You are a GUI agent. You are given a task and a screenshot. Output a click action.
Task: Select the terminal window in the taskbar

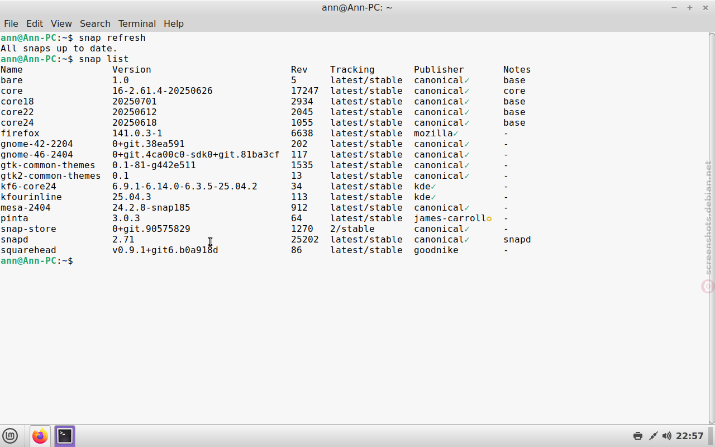coord(65,436)
